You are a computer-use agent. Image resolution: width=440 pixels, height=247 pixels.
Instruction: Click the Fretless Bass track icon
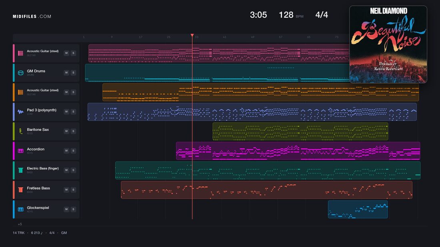point(20,190)
